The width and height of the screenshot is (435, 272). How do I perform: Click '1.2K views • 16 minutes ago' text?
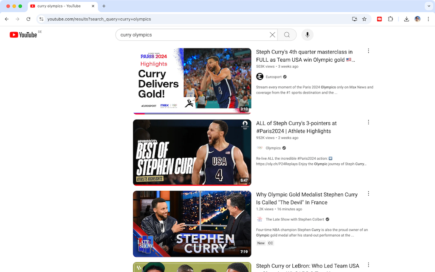pyautogui.click(x=279, y=209)
